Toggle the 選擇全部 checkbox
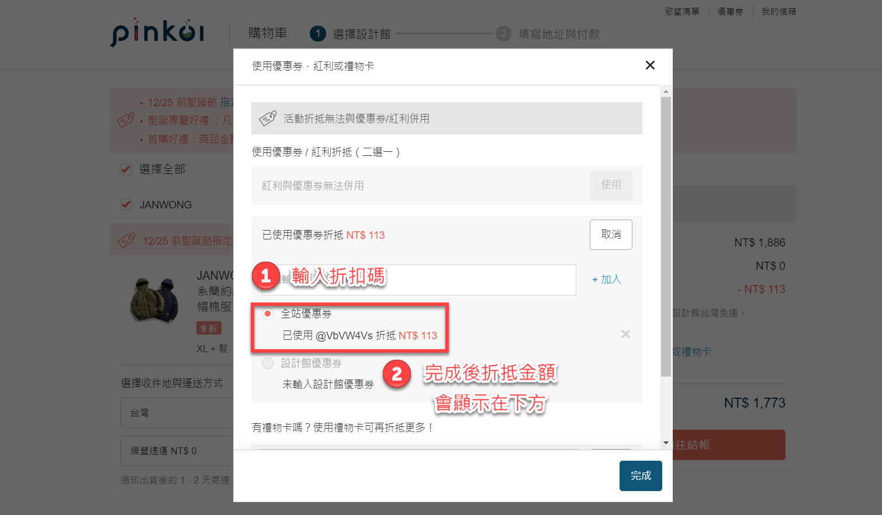The height and width of the screenshot is (515, 882). 126,169
